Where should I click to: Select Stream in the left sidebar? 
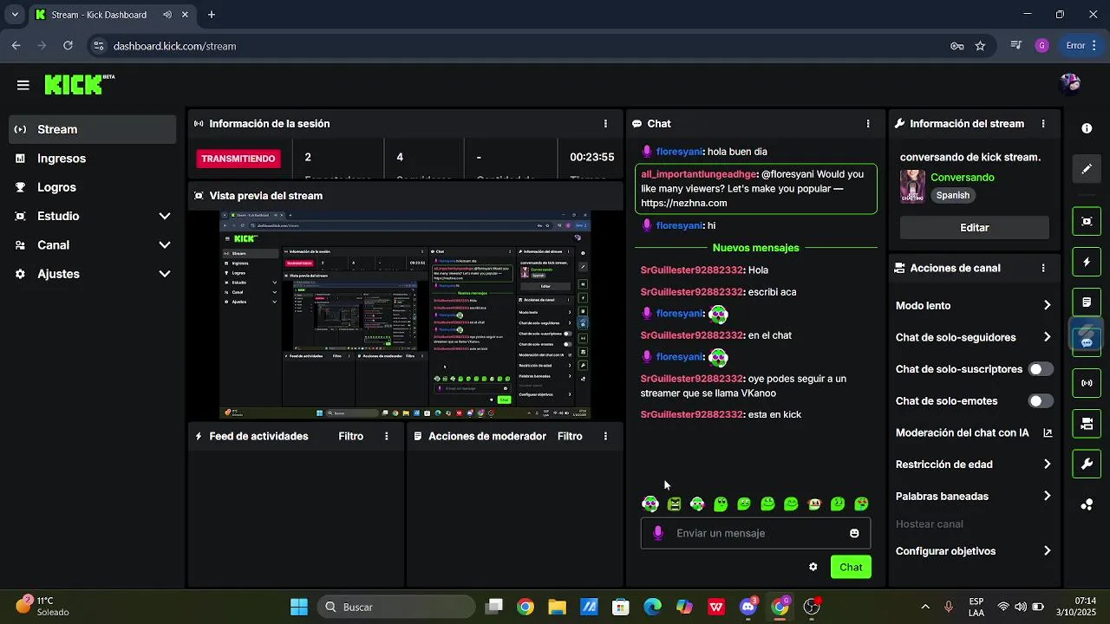[x=94, y=129]
